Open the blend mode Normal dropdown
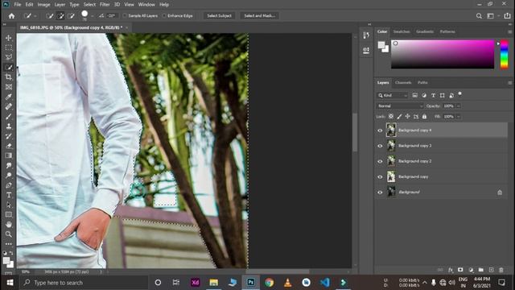Image resolution: width=515 pixels, height=290 pixels. 400,106
